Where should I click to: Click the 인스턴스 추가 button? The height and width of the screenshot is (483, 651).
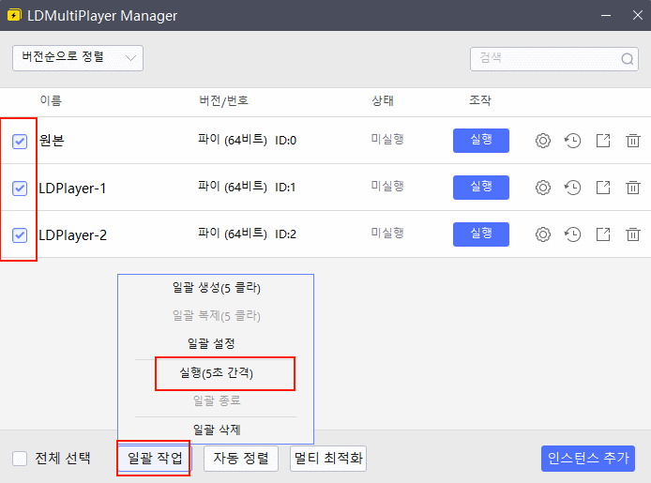[587, 459]
